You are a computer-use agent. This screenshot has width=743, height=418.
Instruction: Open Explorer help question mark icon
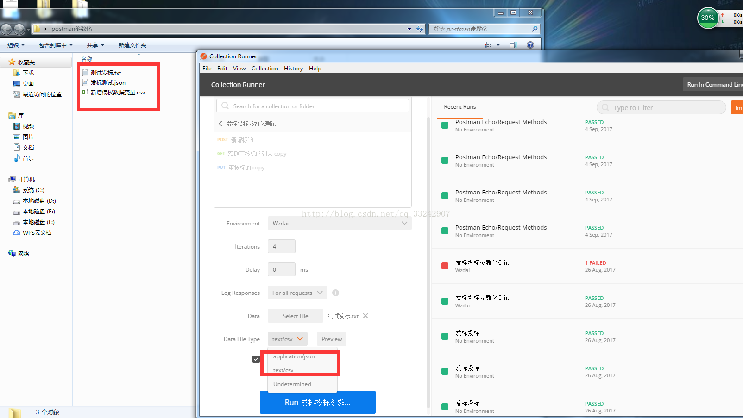click(x=530, y=45)
